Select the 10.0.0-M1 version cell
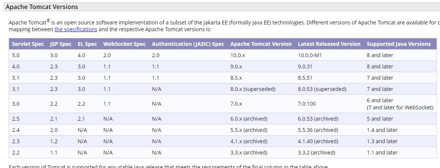This screenshot has width=440, height=168. coord(310,55)
